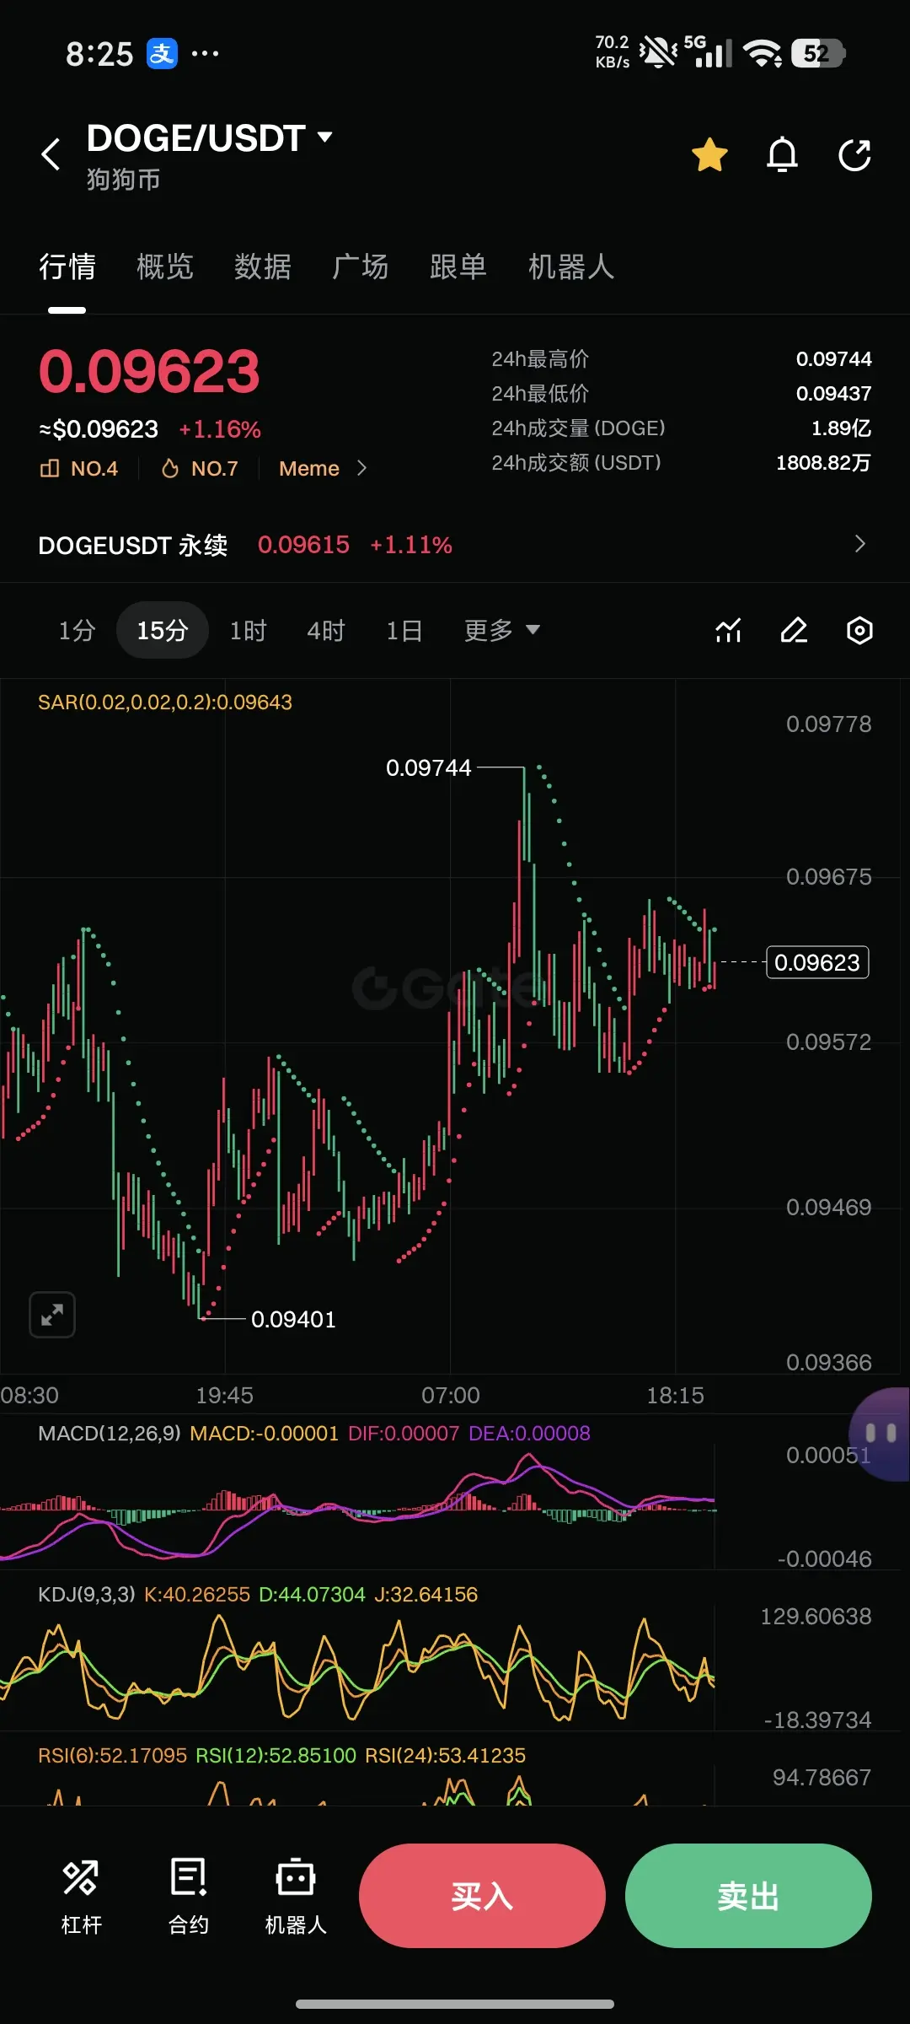
Task: Tap the 24h成交量 value 1.89亿
Action: click(841, 428)
